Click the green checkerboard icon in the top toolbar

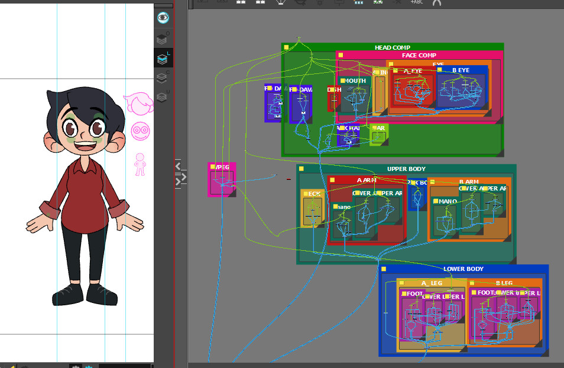click(x=377, y=3)
